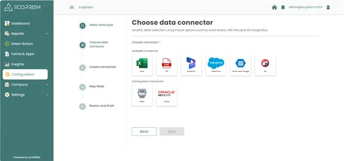Select the Dynamics connector card
The width and height of the screenshot is (344, 161).
pyautogui.click(x=191, y=66)
